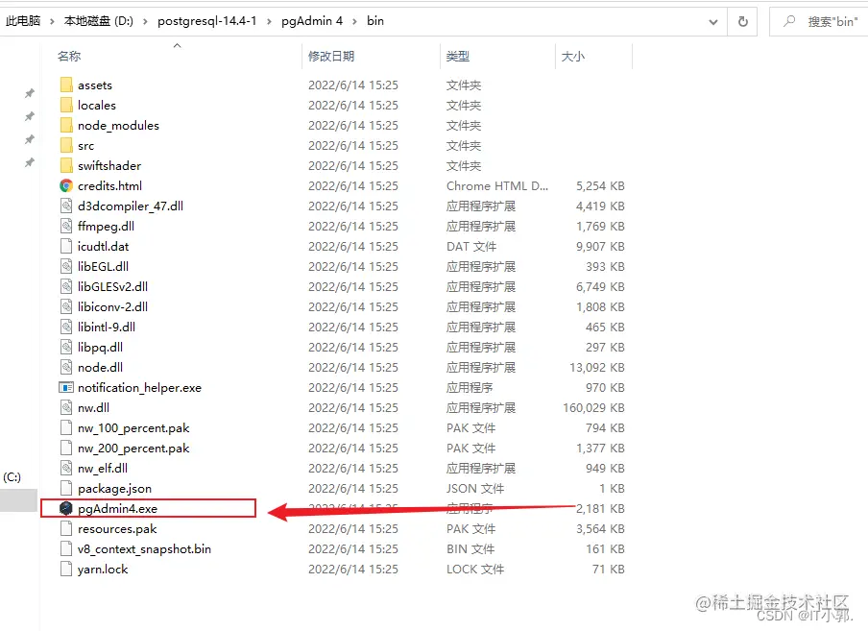Click the bin breadcrumb segment
This screenshot has width=868, height=631.
(x=375, y=21)
